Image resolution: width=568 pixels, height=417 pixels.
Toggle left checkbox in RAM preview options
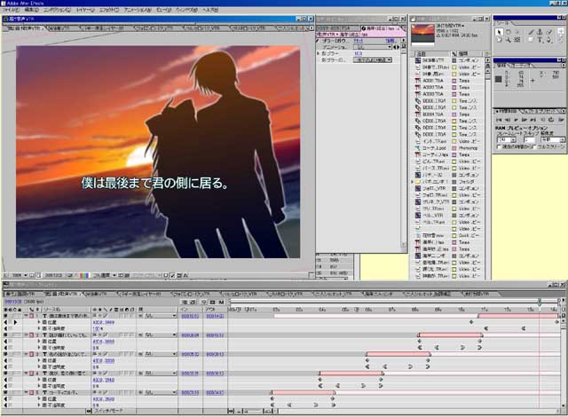(499, 146)
